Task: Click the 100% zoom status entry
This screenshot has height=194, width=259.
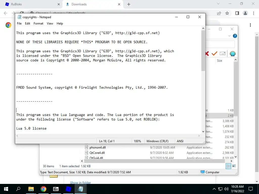Action: coord(137,141)
